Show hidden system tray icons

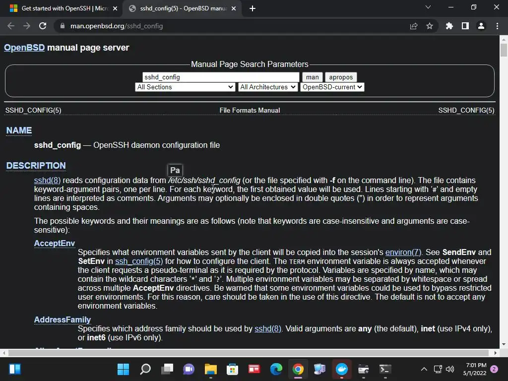(x=424, y=369)
